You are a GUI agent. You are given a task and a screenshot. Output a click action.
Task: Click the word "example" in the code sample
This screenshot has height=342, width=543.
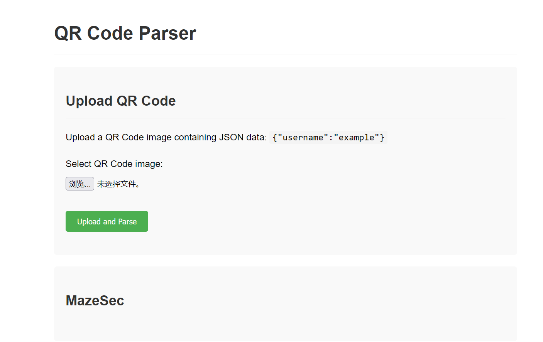click(356, 138)
